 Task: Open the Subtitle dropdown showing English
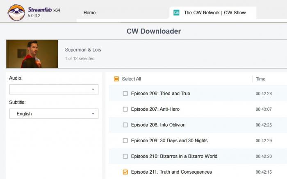[x=54, y=114]
